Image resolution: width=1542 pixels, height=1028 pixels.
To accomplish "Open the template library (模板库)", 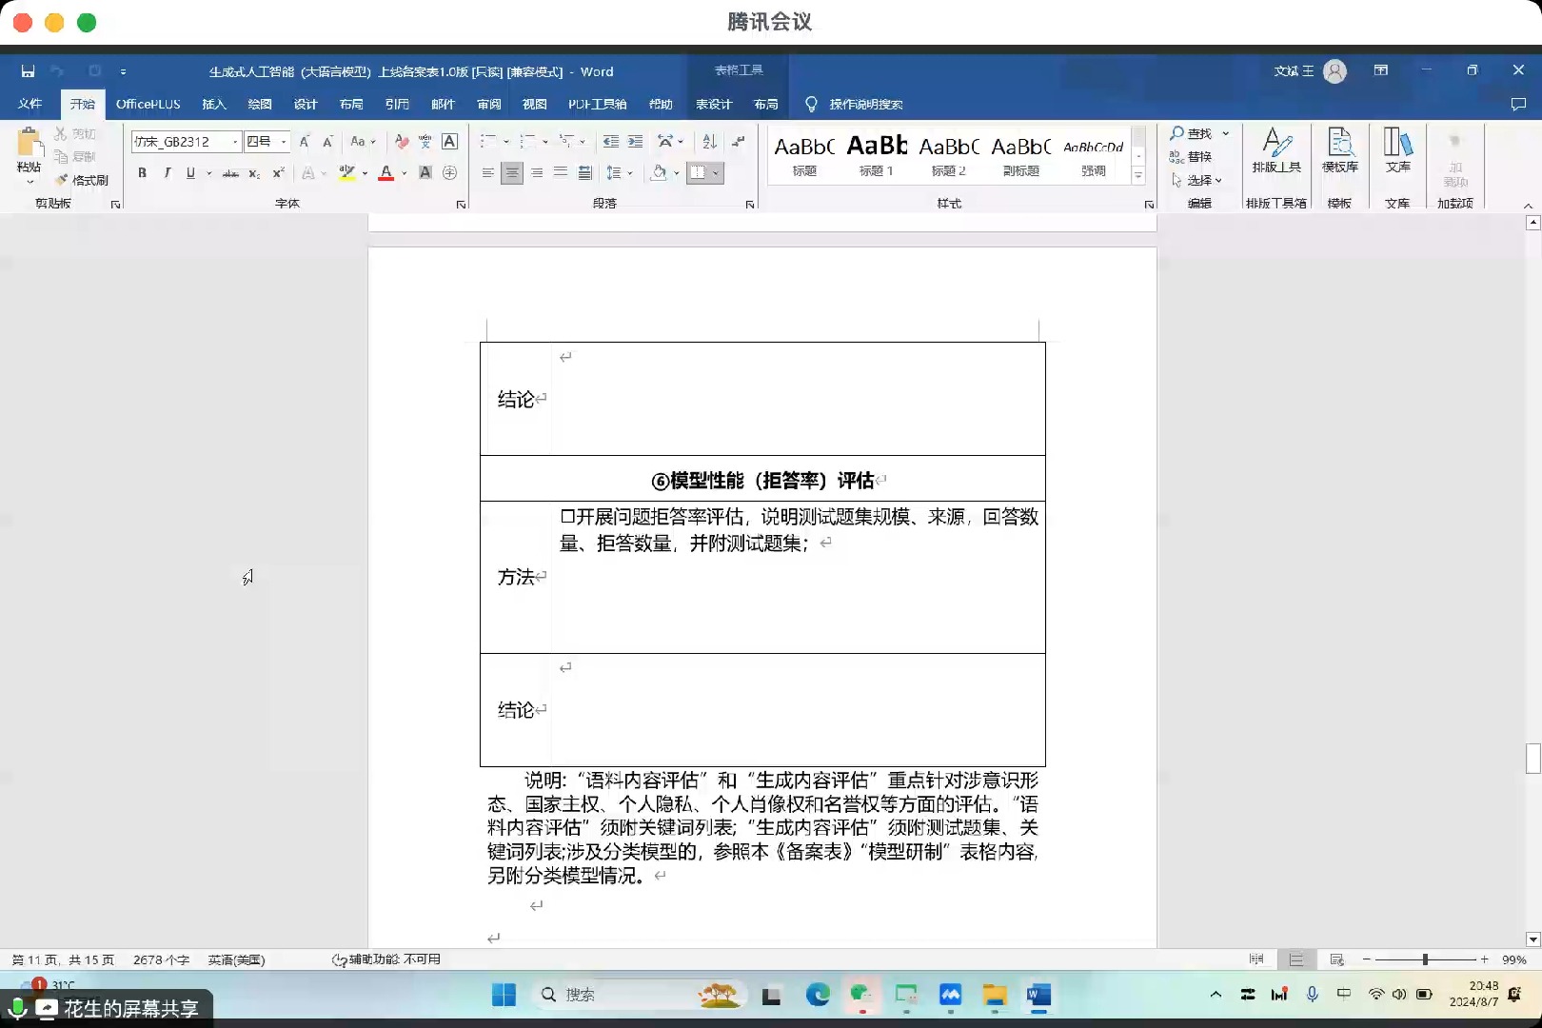I will click(x=1340, y=151).
